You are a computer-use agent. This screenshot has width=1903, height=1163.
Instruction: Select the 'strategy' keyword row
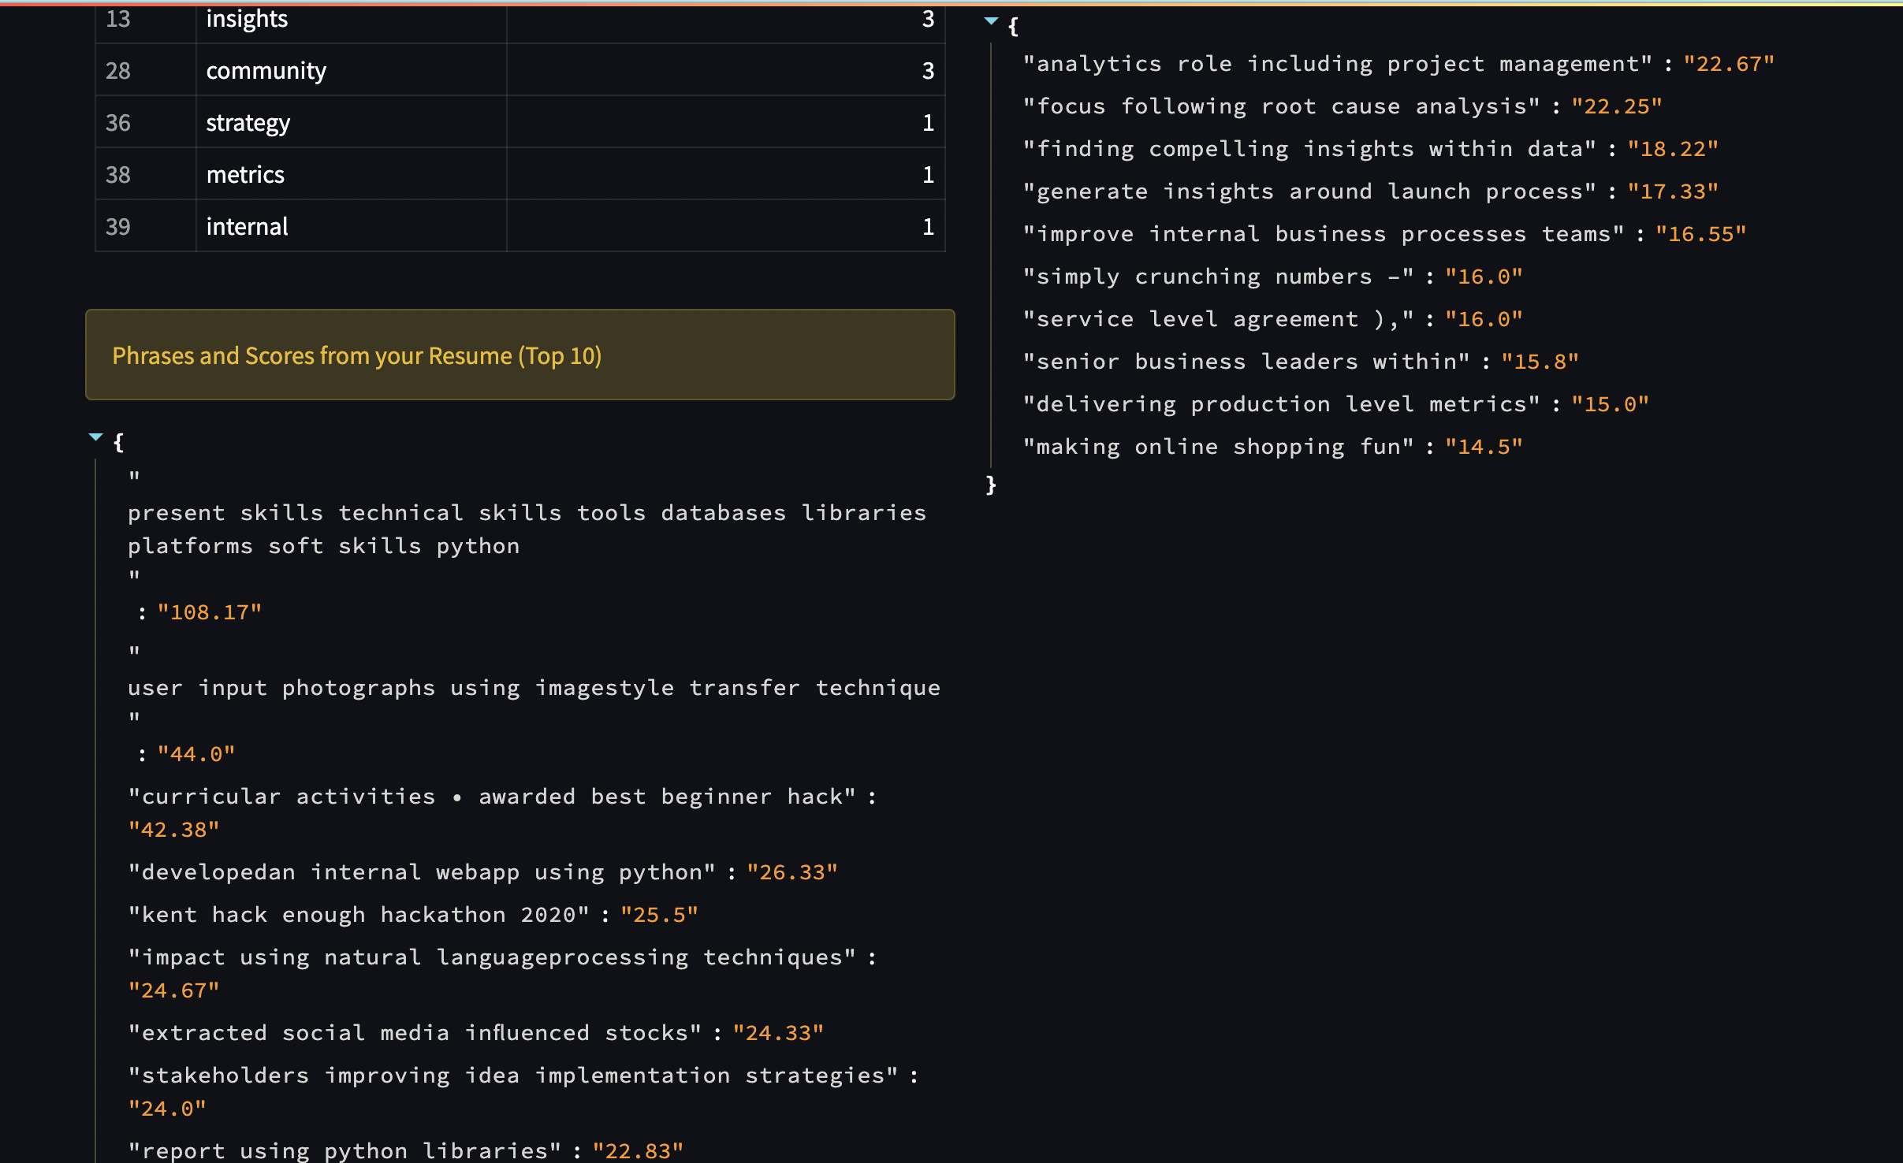tap(248, 122)
